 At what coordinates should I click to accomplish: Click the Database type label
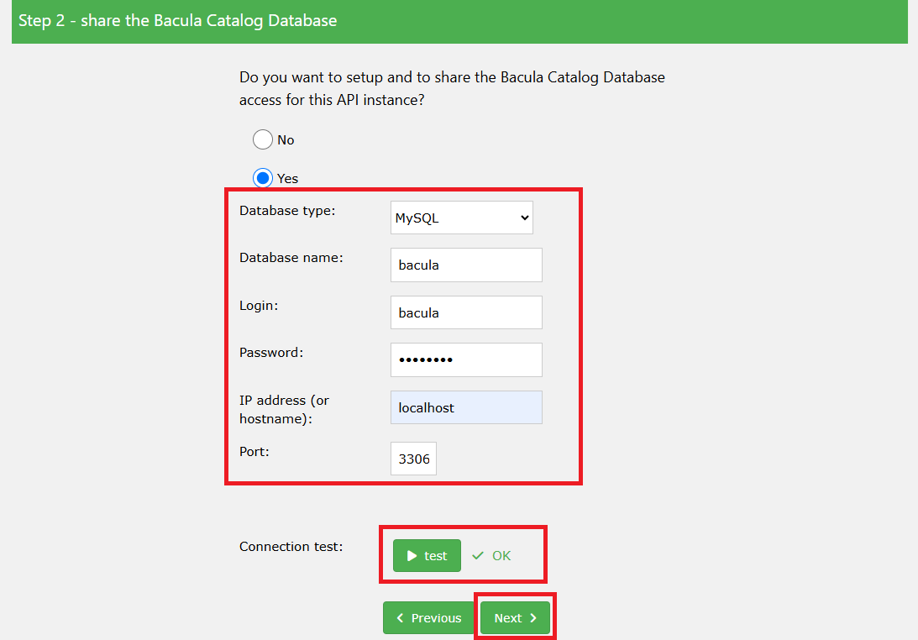287,211
